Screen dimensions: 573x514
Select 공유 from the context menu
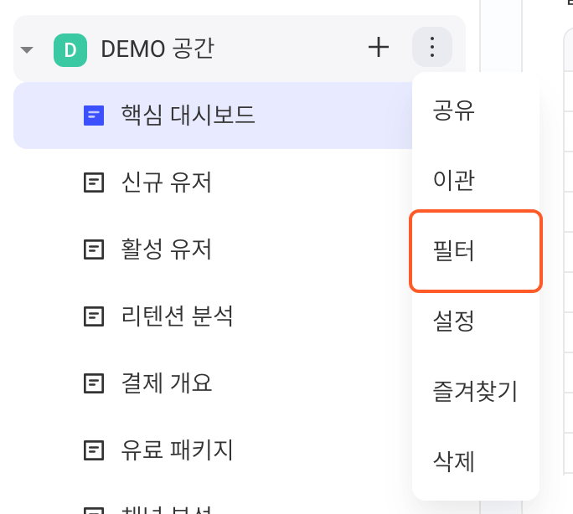coord(476,110)
